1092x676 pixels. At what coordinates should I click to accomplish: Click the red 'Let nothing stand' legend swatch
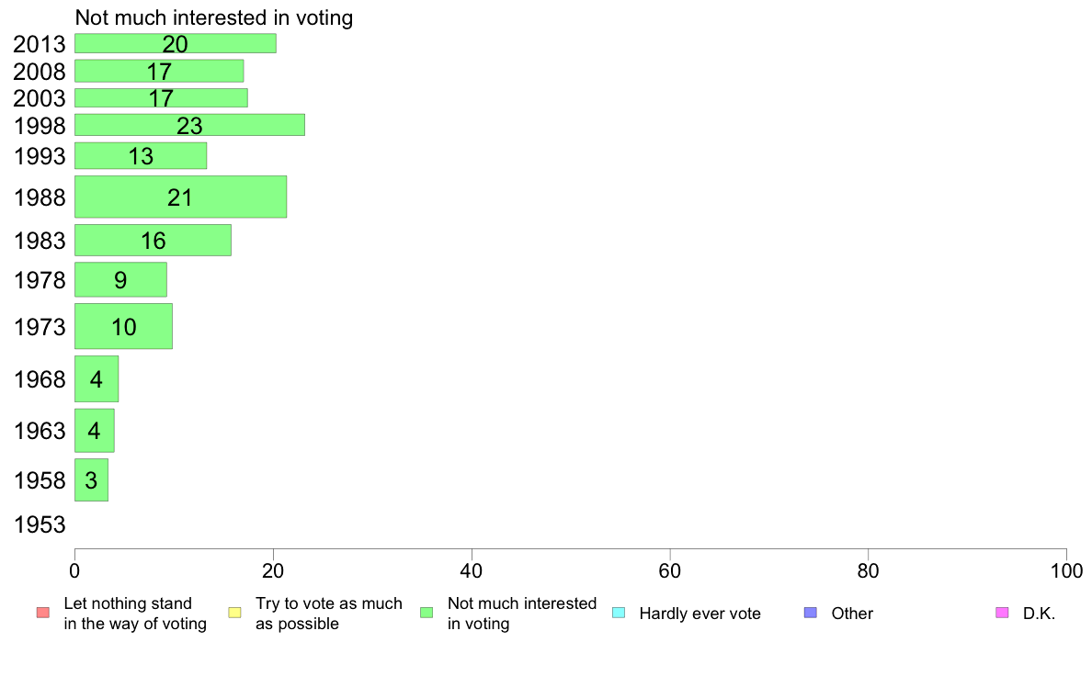click(43, 614)
